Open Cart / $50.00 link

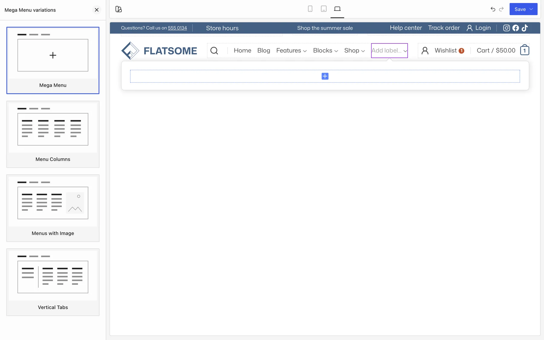pyautogui.click(x=496, y=50)
